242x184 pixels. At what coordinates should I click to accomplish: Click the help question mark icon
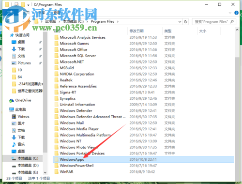[236, 13]
